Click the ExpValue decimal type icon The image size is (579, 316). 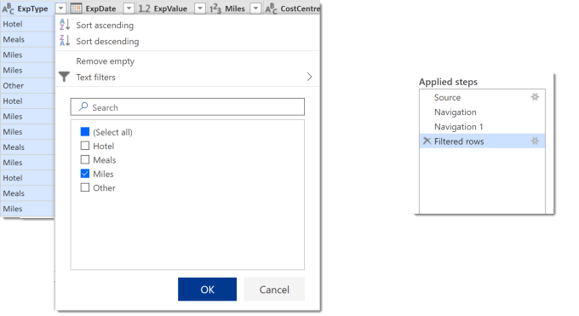point(144,9)
